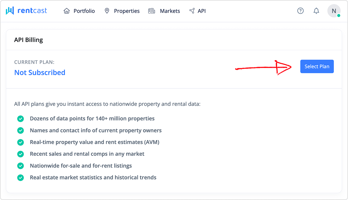Click the Markets buildings icon
The height and width of the screenshot is (200, 348).
coord(151,11)
